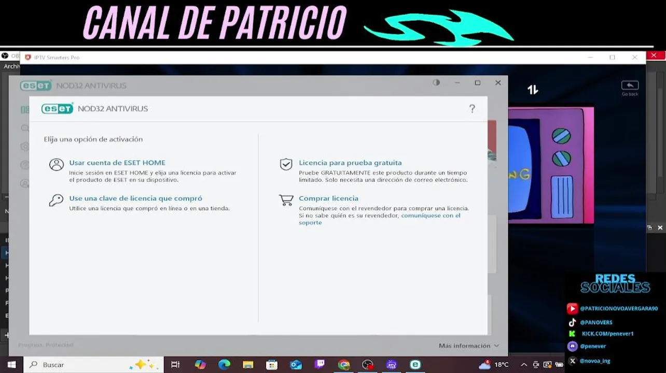Click the 18°C weather widget

click(494, 365)
